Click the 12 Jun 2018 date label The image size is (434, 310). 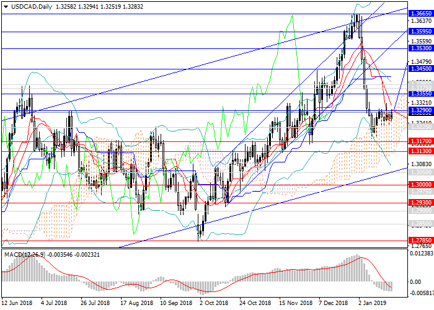(18, 303)
